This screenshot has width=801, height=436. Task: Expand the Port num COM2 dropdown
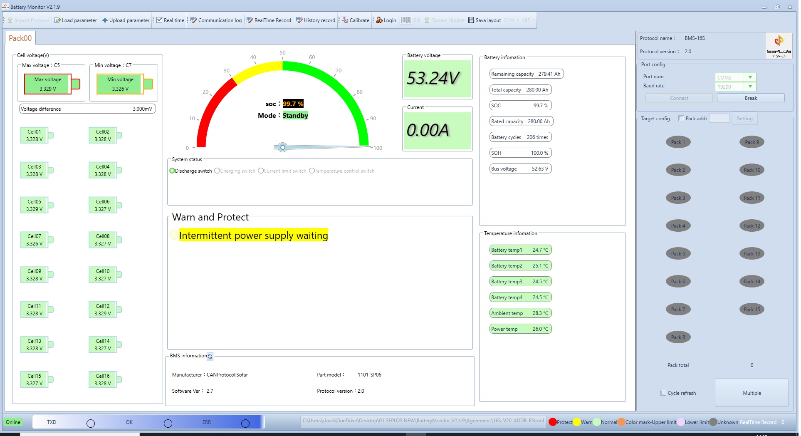750,77
